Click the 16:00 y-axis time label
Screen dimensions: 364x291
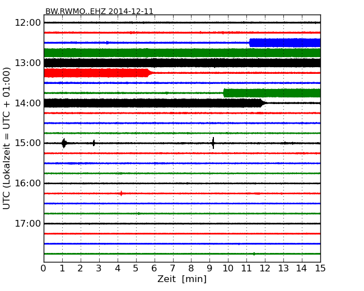click(x=27, y=184)
